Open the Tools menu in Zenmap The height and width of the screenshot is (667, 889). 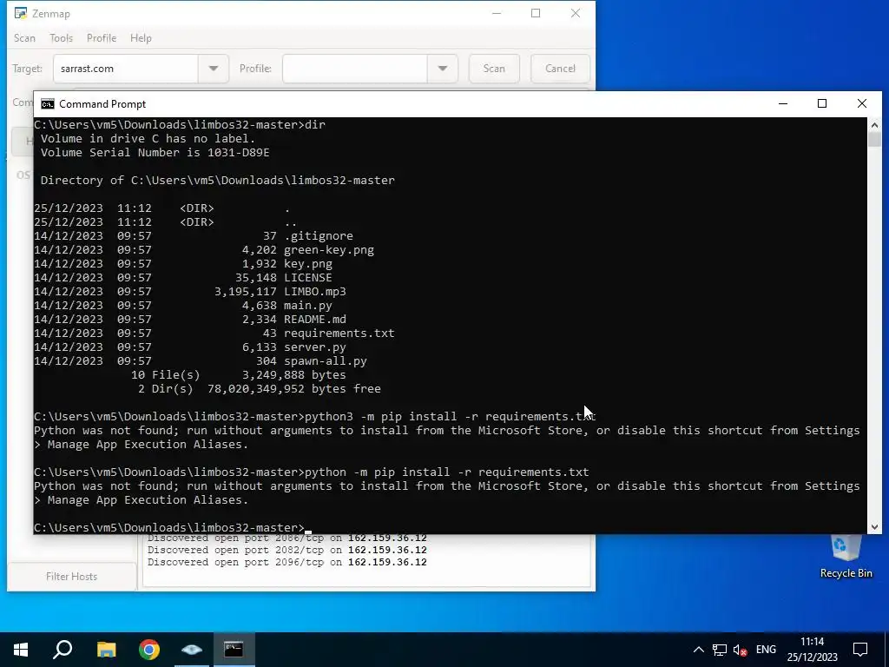pyautogui.click(x=62, y=38)
